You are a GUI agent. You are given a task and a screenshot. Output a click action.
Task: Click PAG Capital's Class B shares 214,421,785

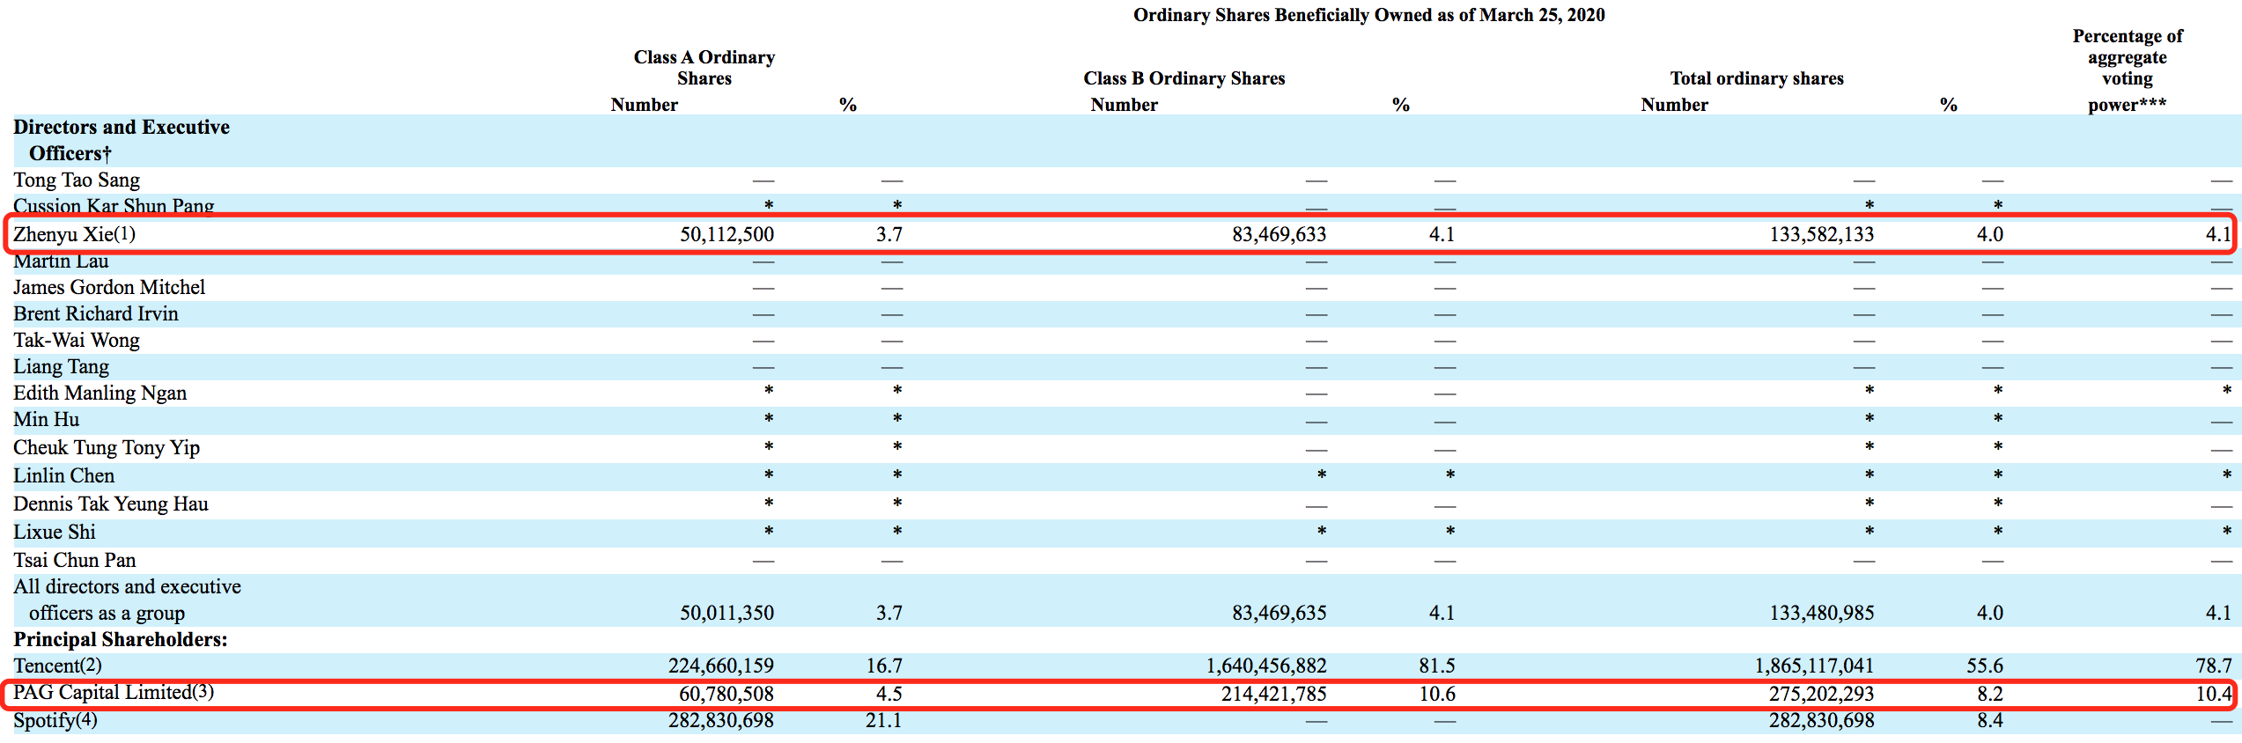tap(1273, 694)
